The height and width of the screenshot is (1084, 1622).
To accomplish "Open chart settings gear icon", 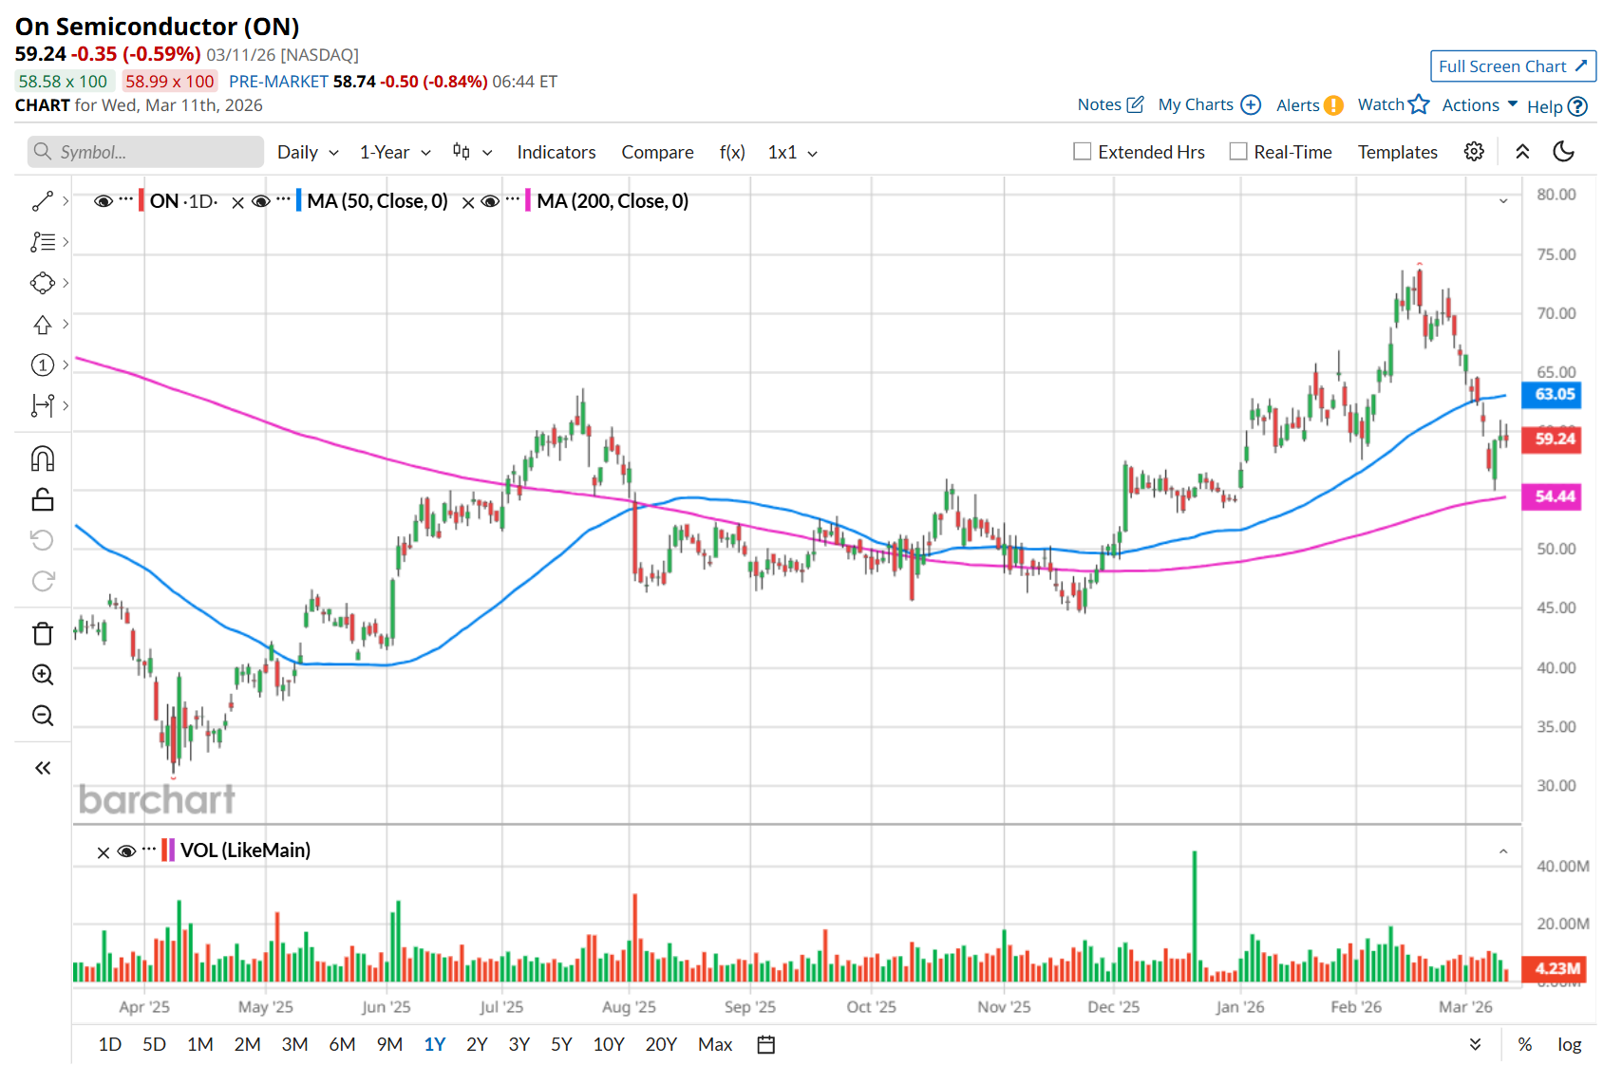I will [1474, 152].
